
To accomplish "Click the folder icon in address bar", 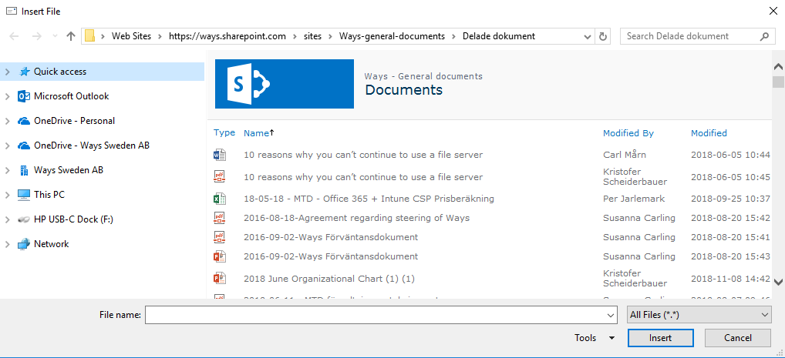I will [x=89, y=36].
